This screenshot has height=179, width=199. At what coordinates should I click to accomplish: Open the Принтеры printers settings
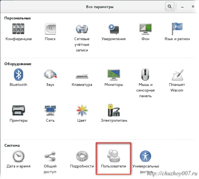(x=18, y=114)
